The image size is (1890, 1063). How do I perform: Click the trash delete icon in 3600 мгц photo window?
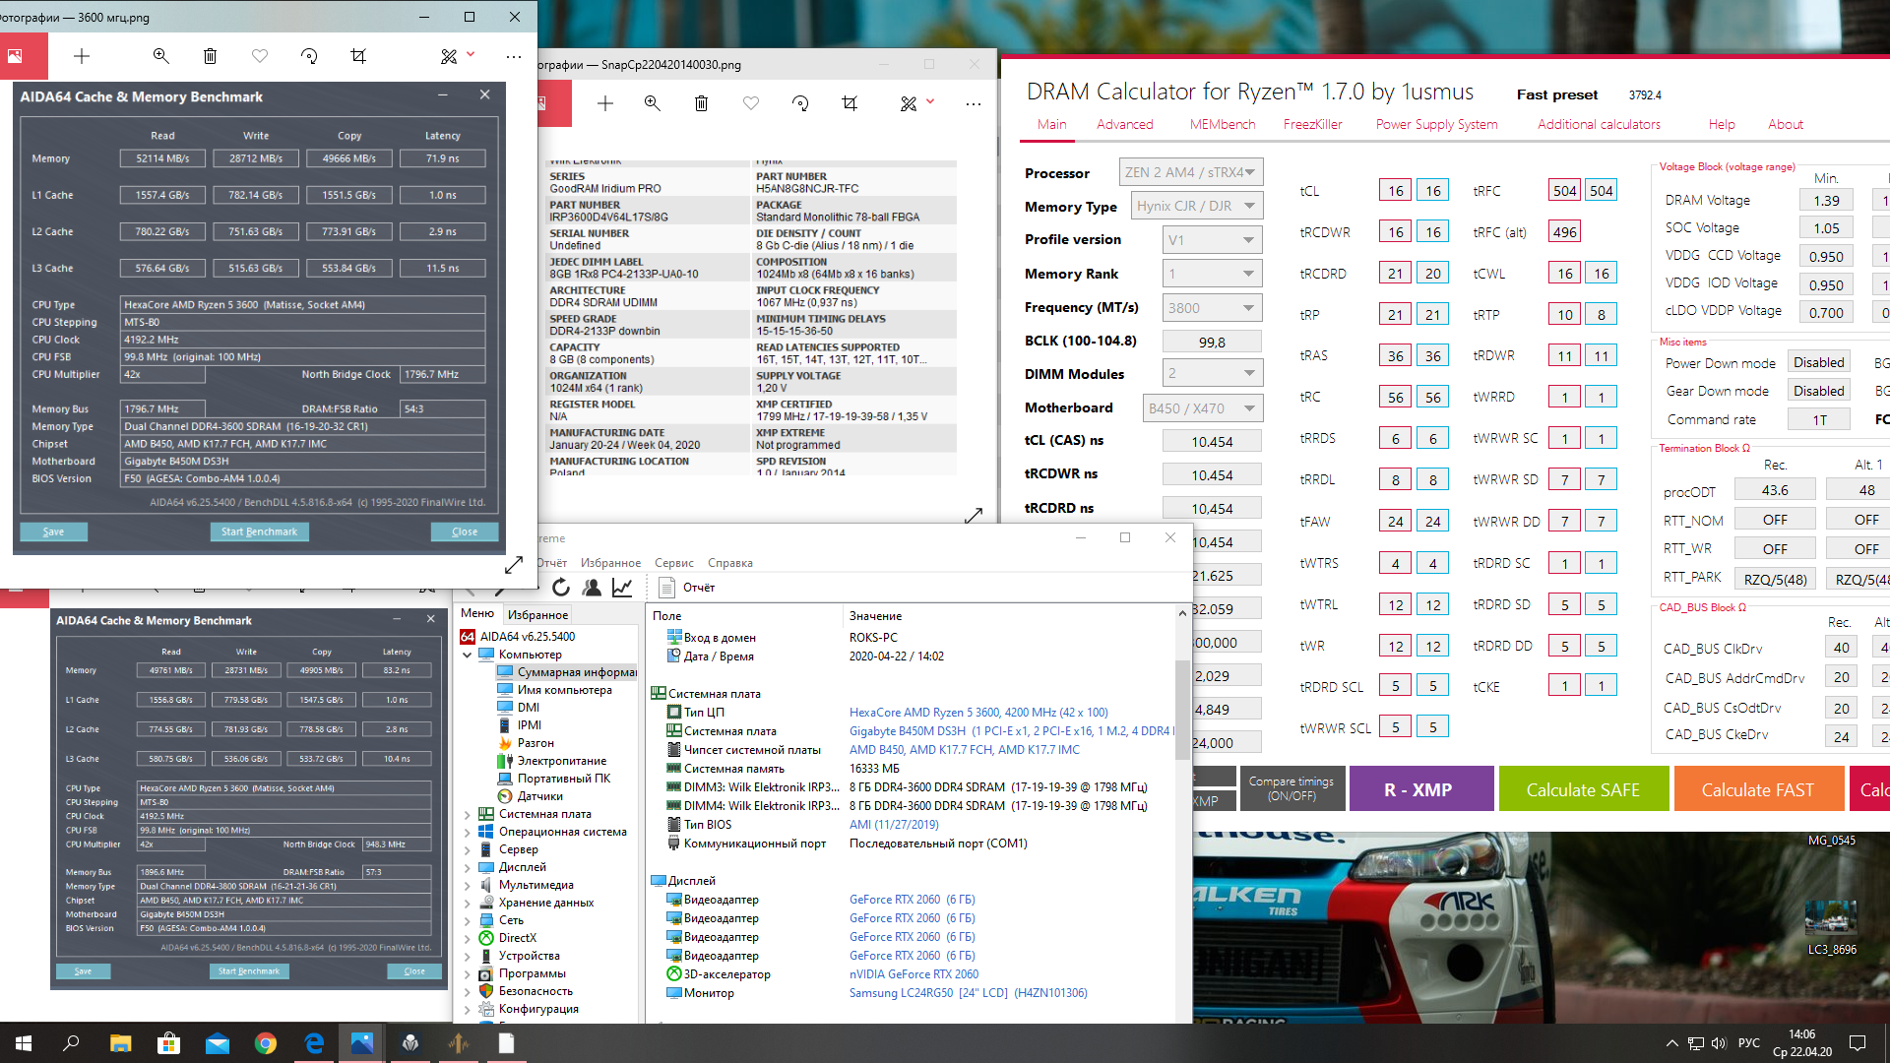210,57
